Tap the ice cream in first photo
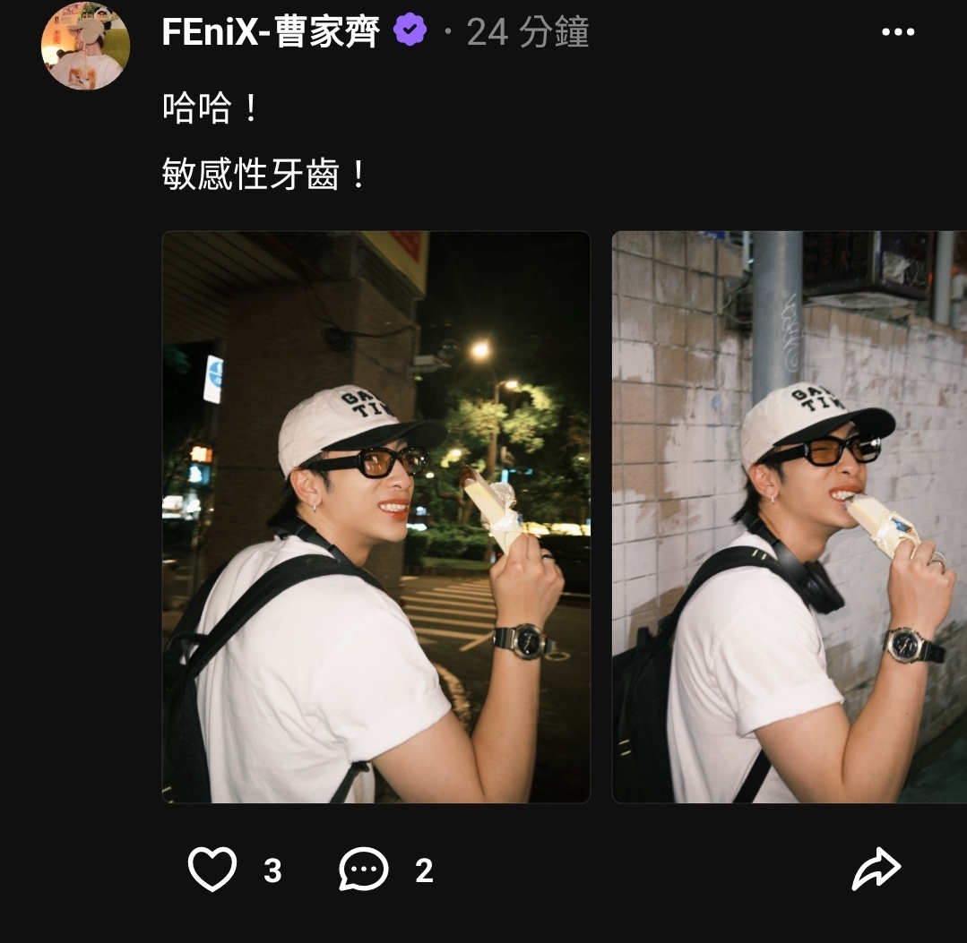Screen dimensions: 967x943 pos(493,507)
